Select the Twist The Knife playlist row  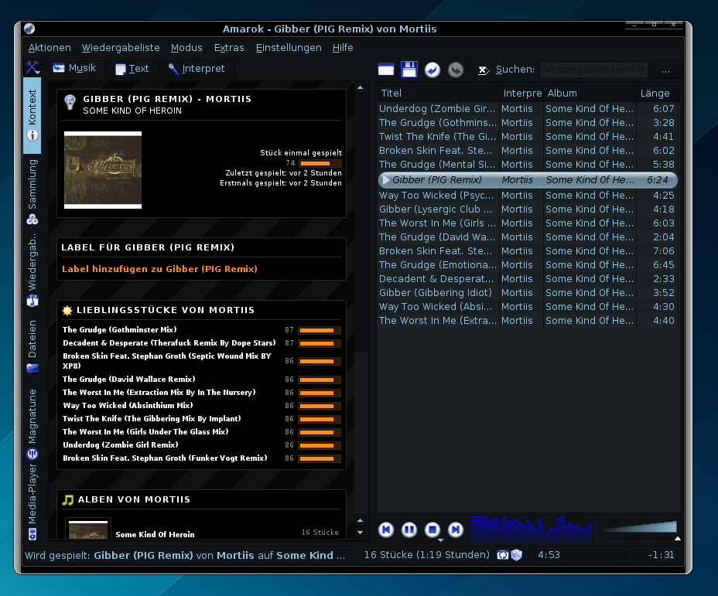tap(528, 137)
